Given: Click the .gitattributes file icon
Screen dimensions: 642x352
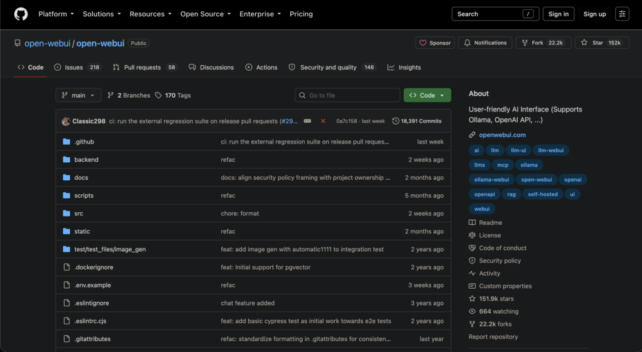Looking at the screenshot, I should (x=66, y=339).
